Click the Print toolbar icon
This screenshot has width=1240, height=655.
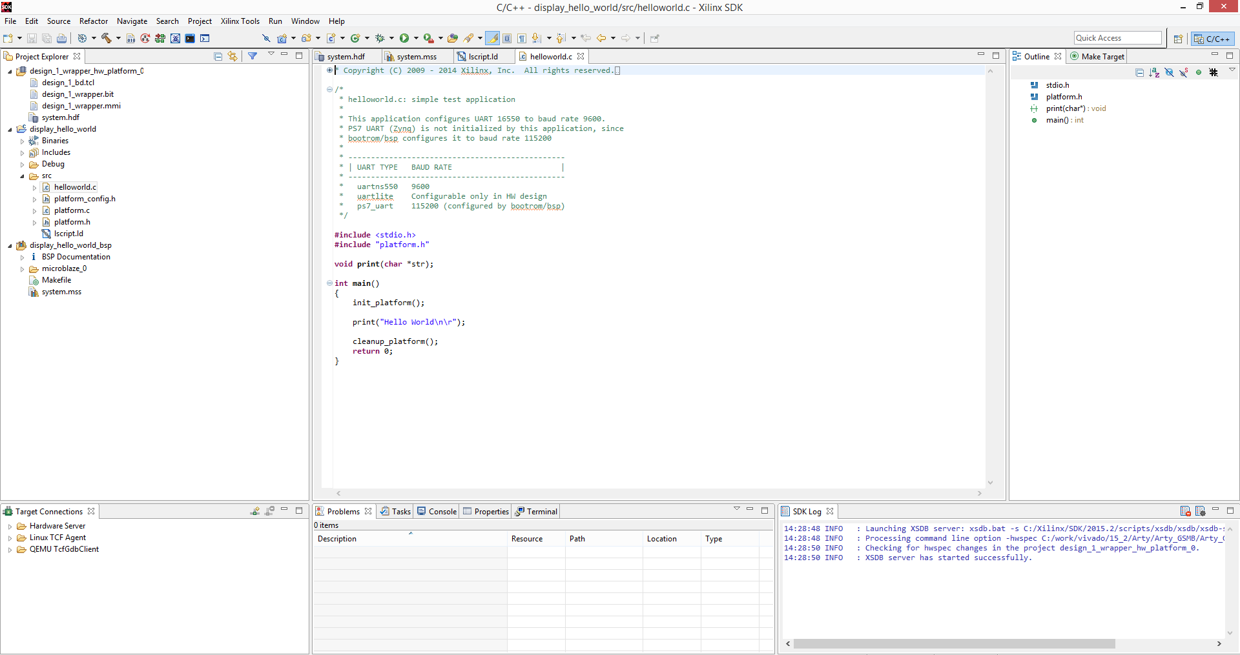[x=61, y=38]
